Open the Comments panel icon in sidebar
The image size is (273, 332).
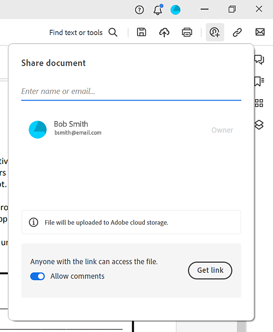tap(259, 60)
